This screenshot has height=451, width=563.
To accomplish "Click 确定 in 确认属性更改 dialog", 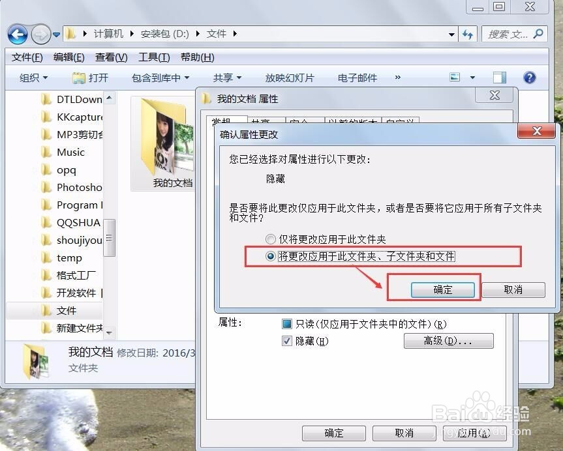I will 443,290.
